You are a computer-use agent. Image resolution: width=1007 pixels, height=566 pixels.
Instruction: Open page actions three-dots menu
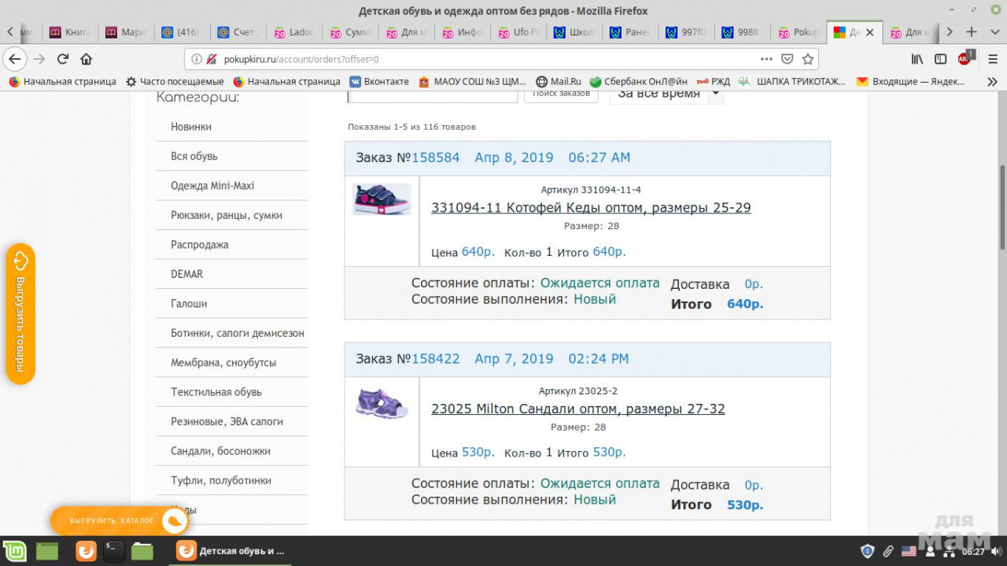click(x=766, y=59)
